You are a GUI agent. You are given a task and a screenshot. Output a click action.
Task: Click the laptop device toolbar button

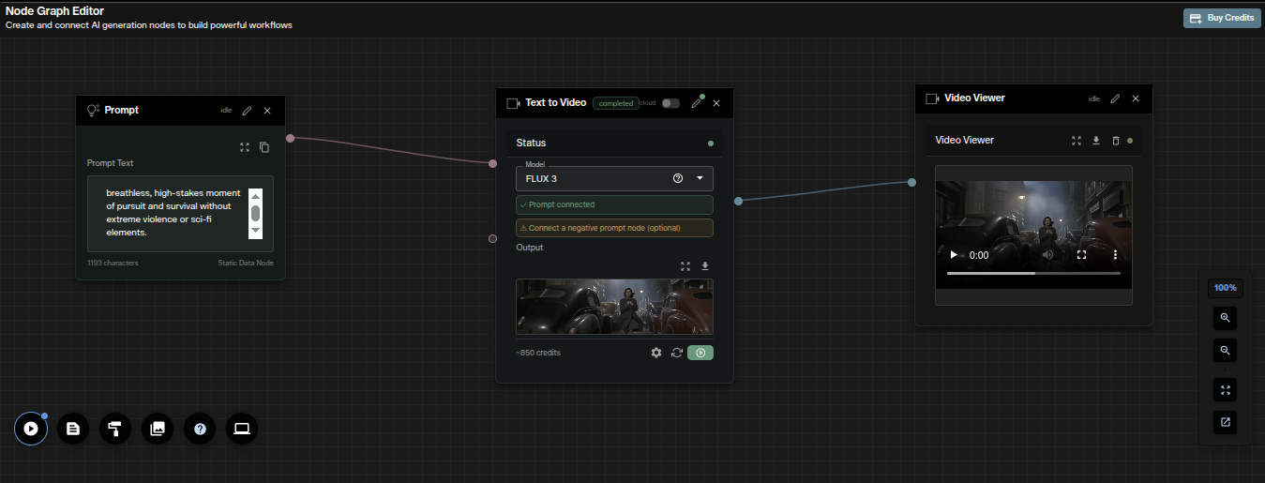(242, 429)
